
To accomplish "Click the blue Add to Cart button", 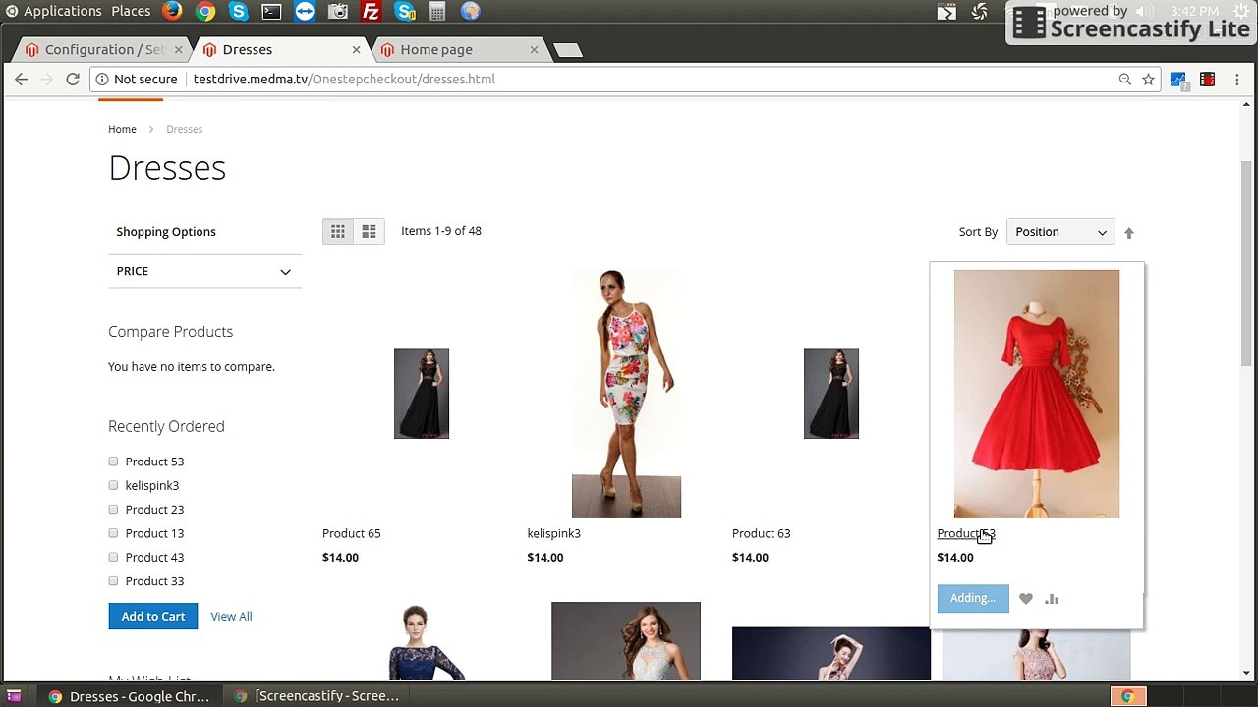I will [152, 616].
